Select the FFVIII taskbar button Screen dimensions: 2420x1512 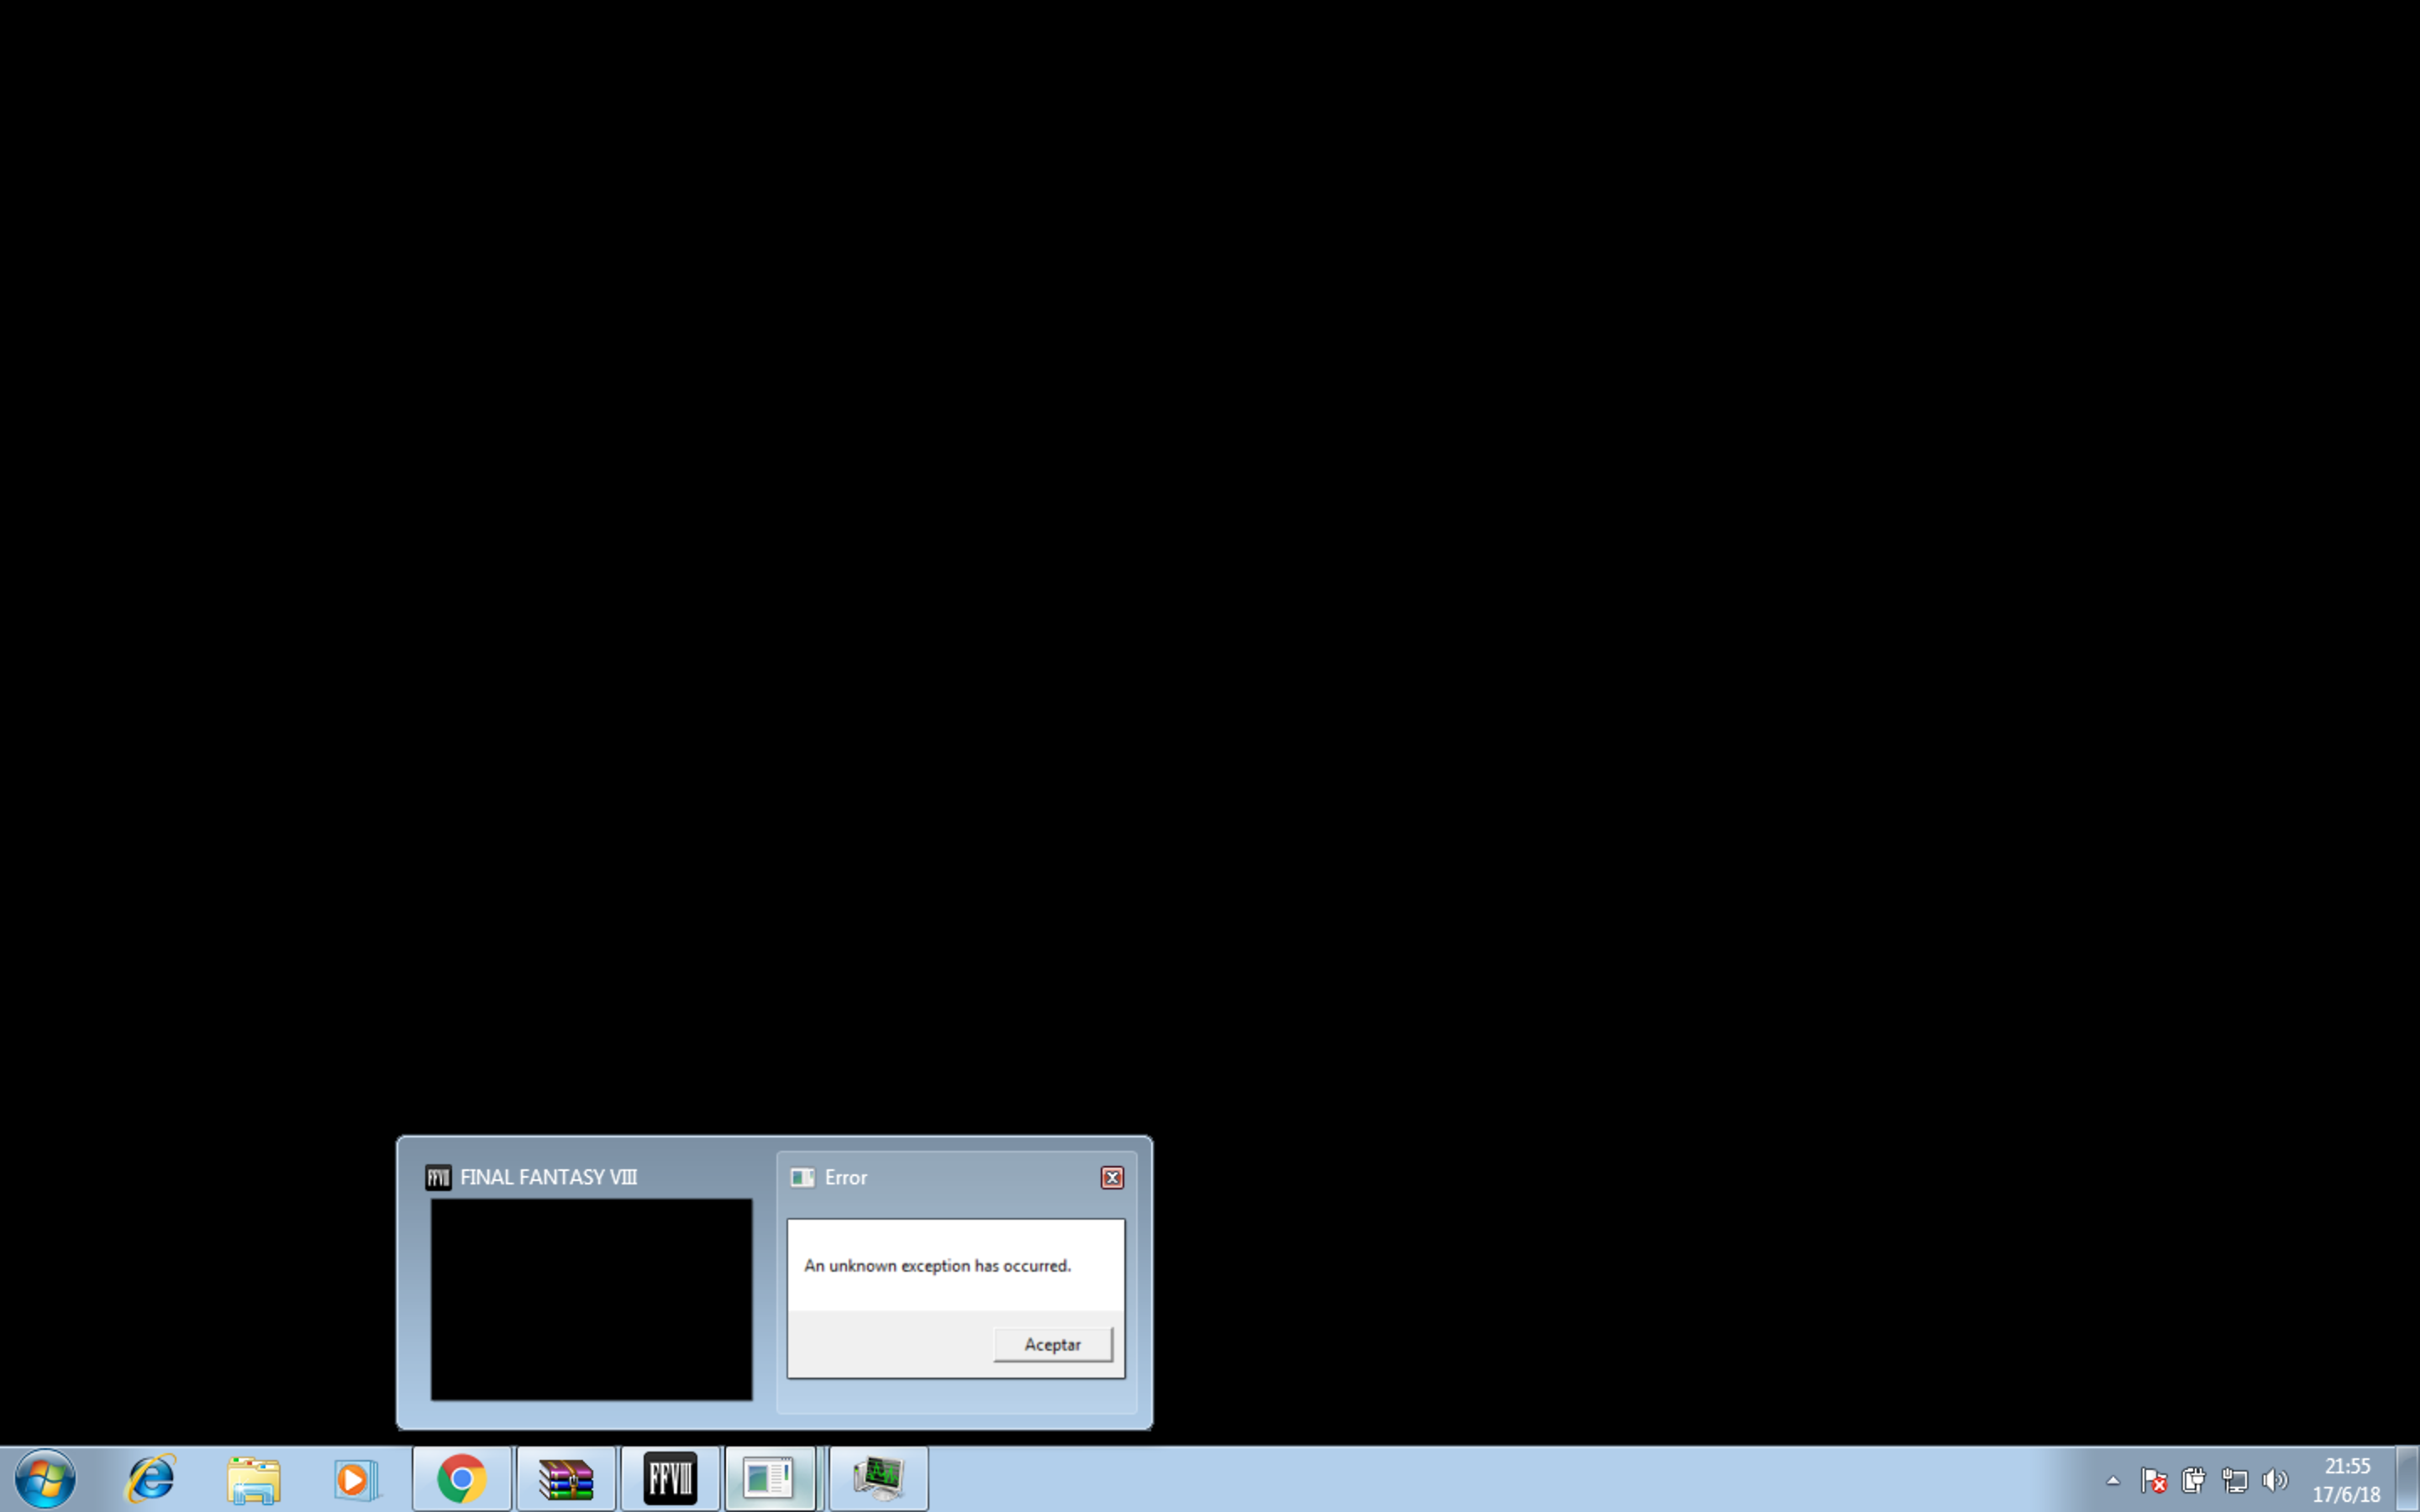(x=670, y=1478)
